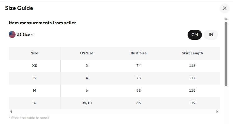Click the table's right scroll arrow
The image size is (233, 124).
click(x=217, y=112)
